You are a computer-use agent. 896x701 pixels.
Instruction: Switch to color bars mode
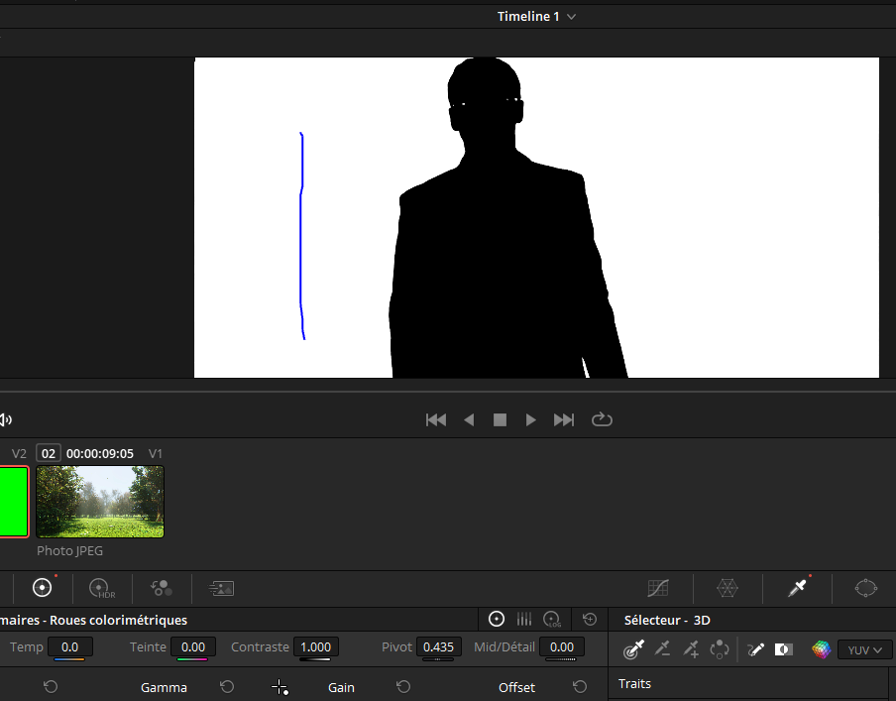pyautogui.click(x=524, y=620)
